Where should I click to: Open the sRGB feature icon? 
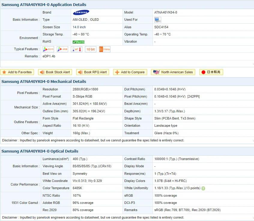click(x=62, y=49)
